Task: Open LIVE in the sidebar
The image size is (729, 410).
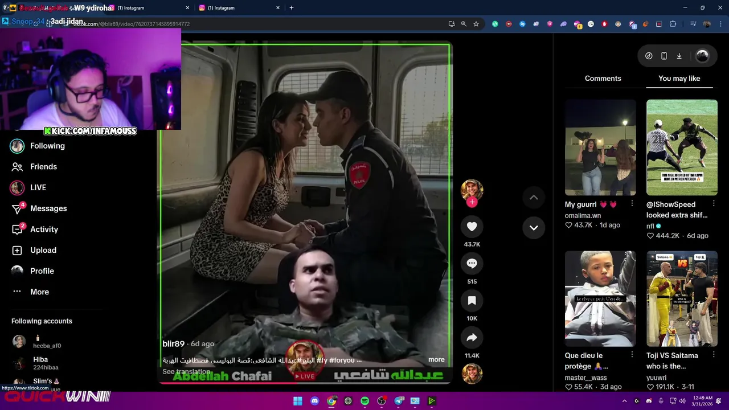Action: click(28, 187)
